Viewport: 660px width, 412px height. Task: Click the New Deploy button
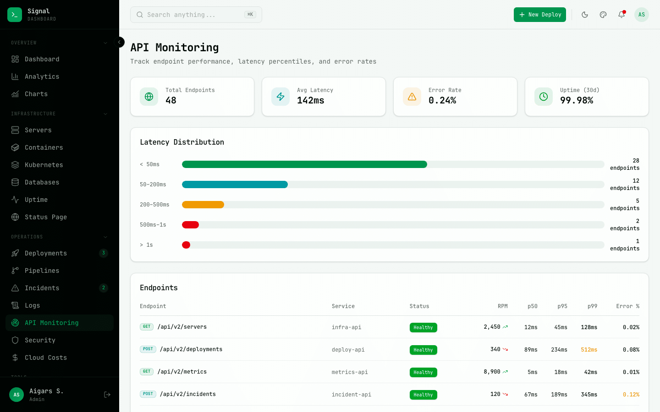(539, 15)
